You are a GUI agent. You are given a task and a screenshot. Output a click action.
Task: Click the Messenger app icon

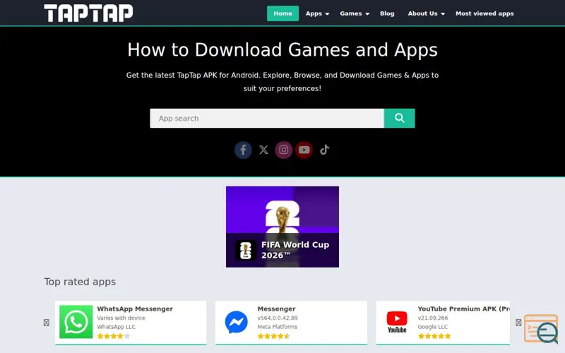tap(237, 322)
